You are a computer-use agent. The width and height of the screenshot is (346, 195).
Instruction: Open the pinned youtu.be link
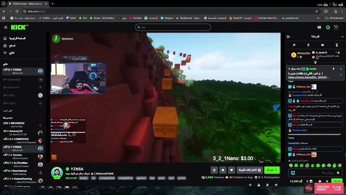[309, 77]
